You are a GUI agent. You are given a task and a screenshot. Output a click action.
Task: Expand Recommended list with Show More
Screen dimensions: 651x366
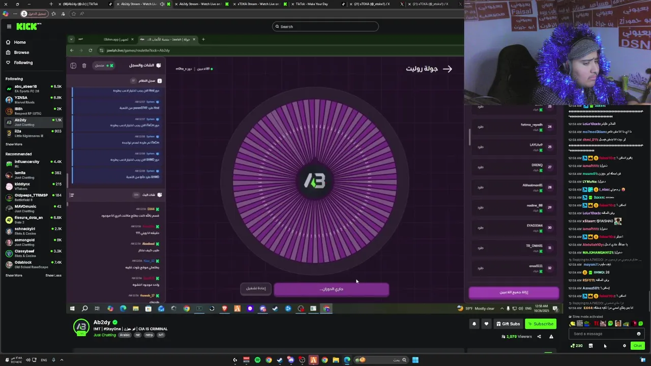tap(14, 276)
